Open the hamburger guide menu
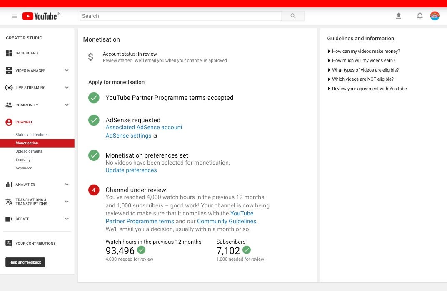Image resolution: width=447 pixels, height=291 pixels. [x=15, y=16]
